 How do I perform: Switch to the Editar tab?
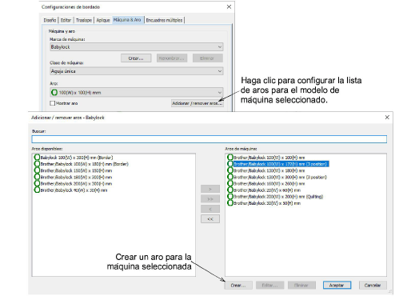tap(66, 20)
